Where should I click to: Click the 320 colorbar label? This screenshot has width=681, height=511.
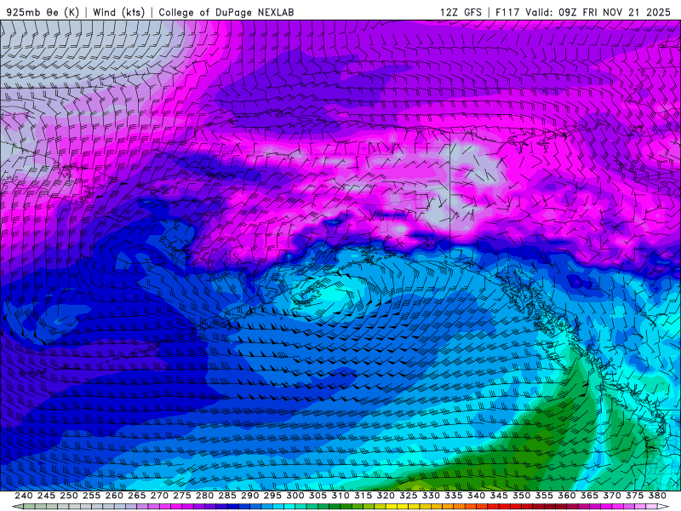[386, 496]
